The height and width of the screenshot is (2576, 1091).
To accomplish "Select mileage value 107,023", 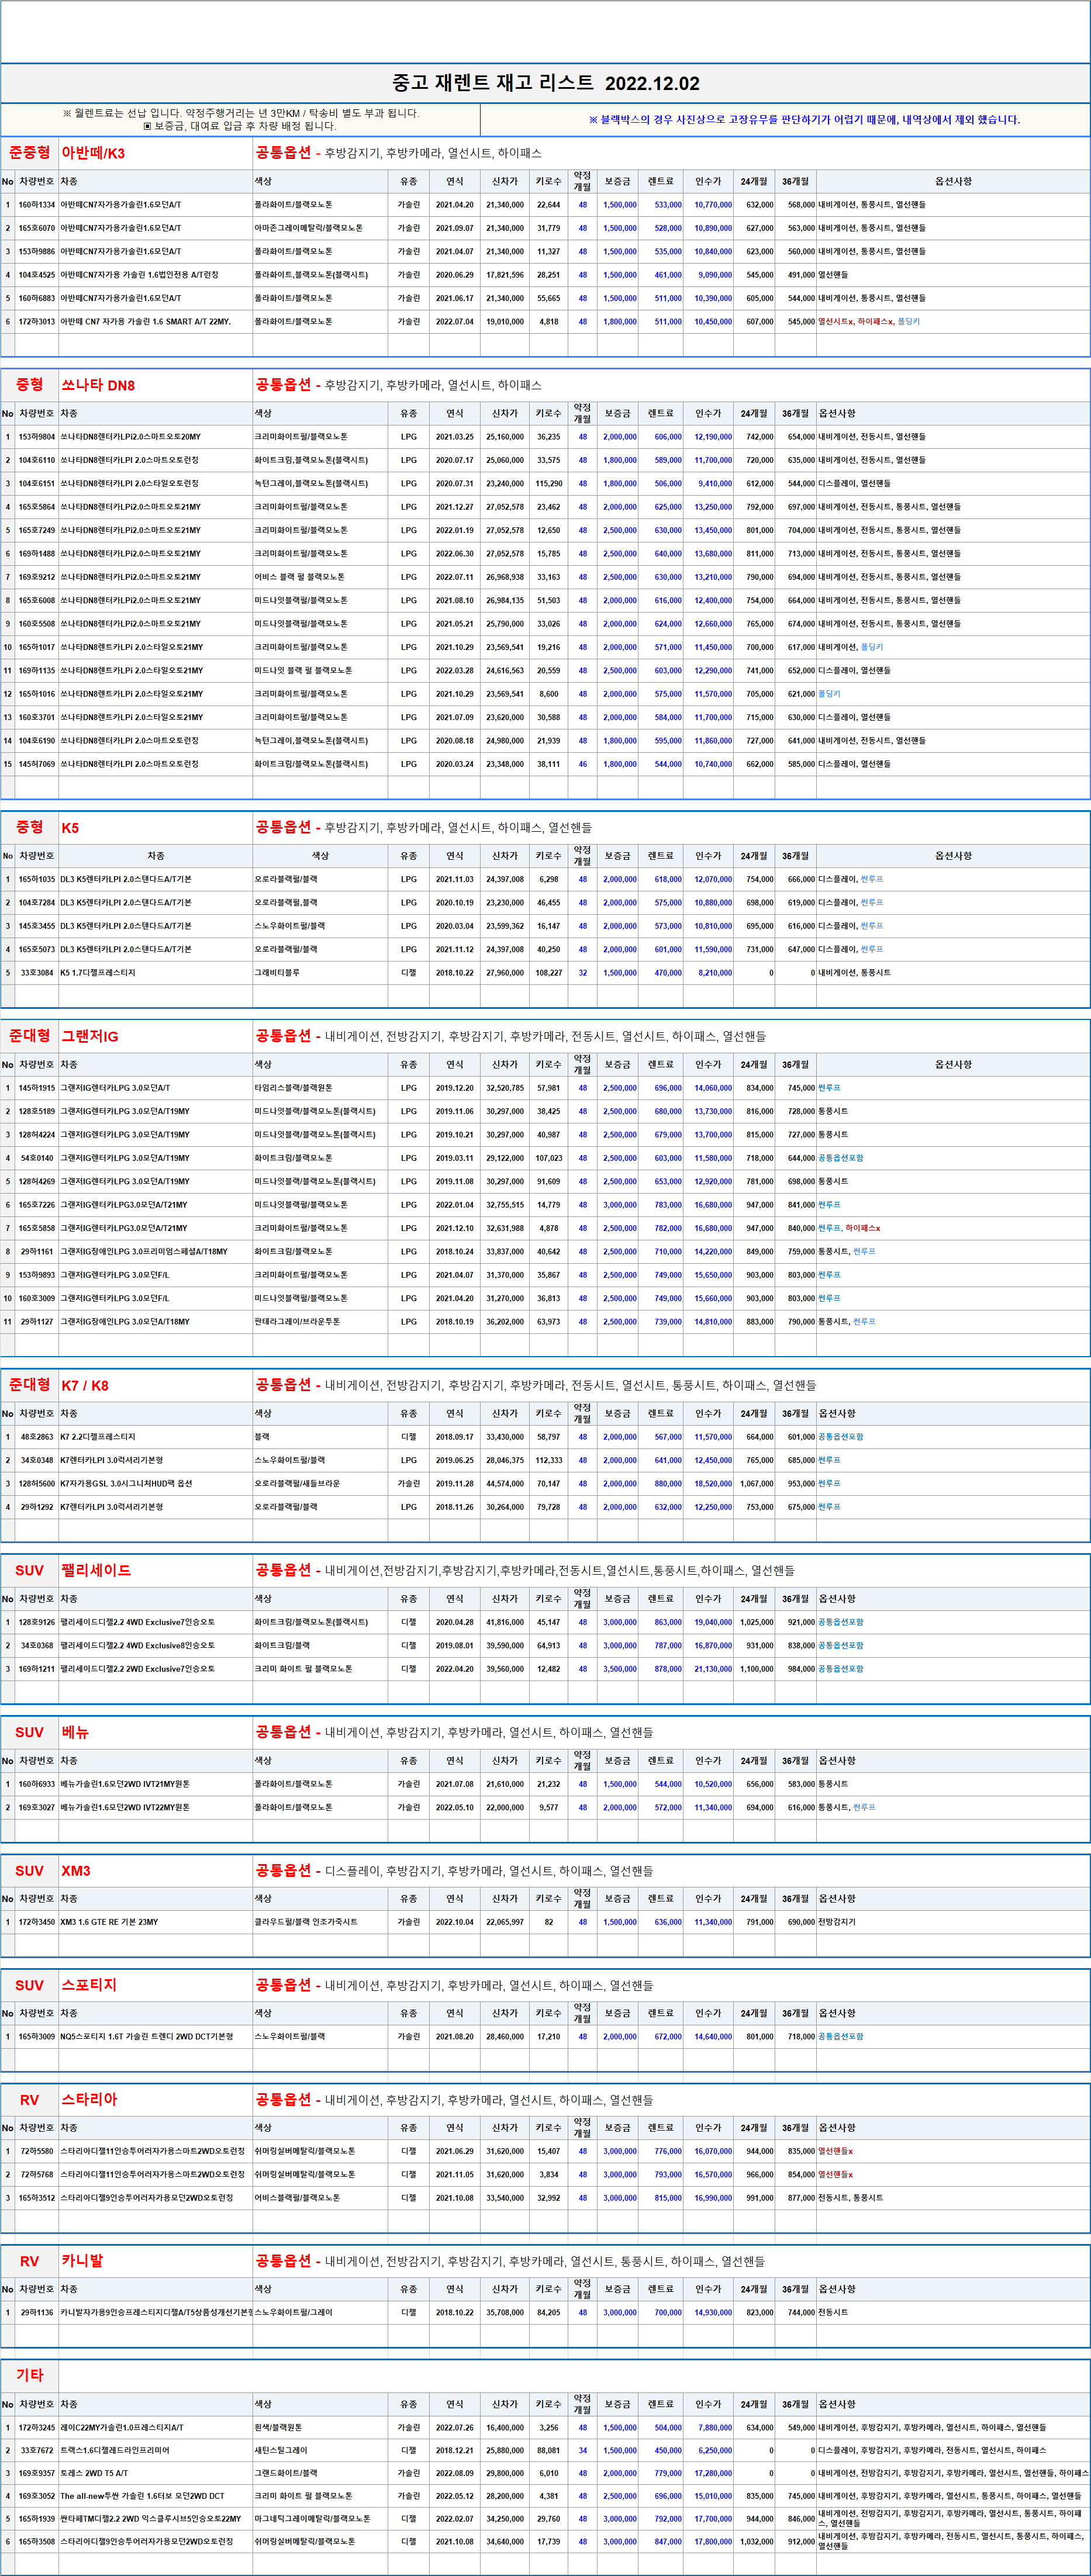I will tap(548, 1158).
